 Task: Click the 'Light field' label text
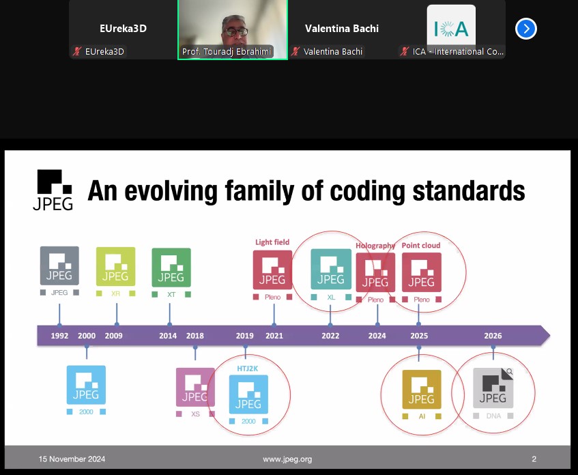(x=272, y=242)
